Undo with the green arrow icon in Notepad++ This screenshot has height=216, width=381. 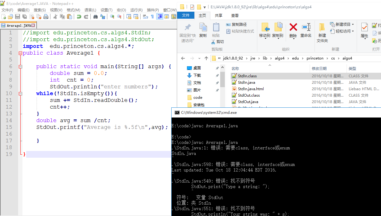(x=79, y=17)
